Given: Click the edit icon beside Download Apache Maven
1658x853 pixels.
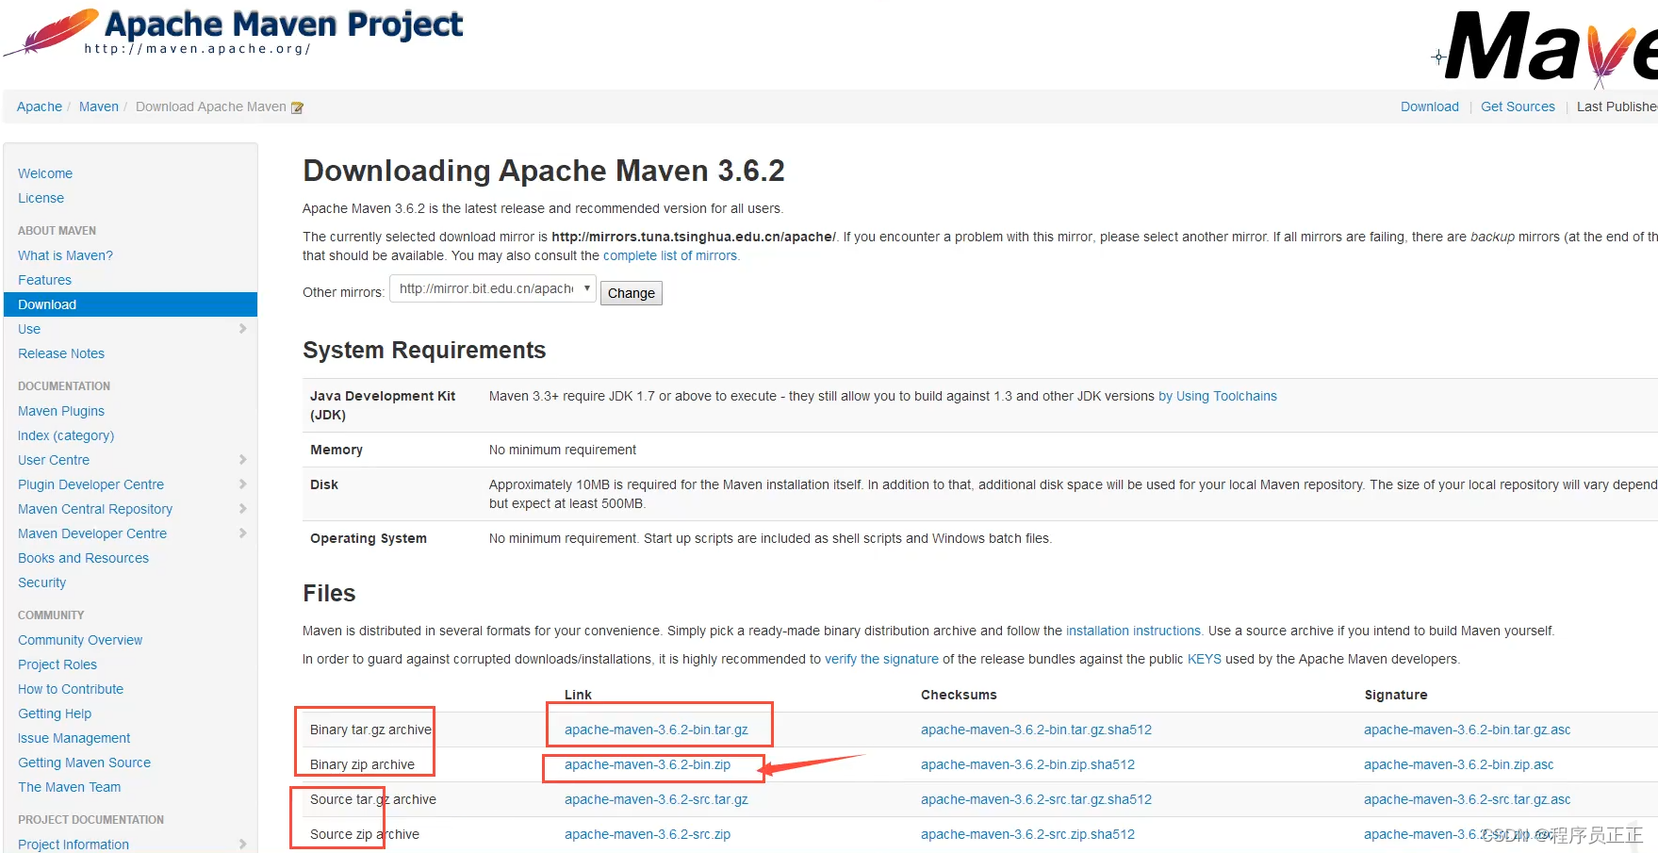Looking at the screenshot, I should pos(297,107).
